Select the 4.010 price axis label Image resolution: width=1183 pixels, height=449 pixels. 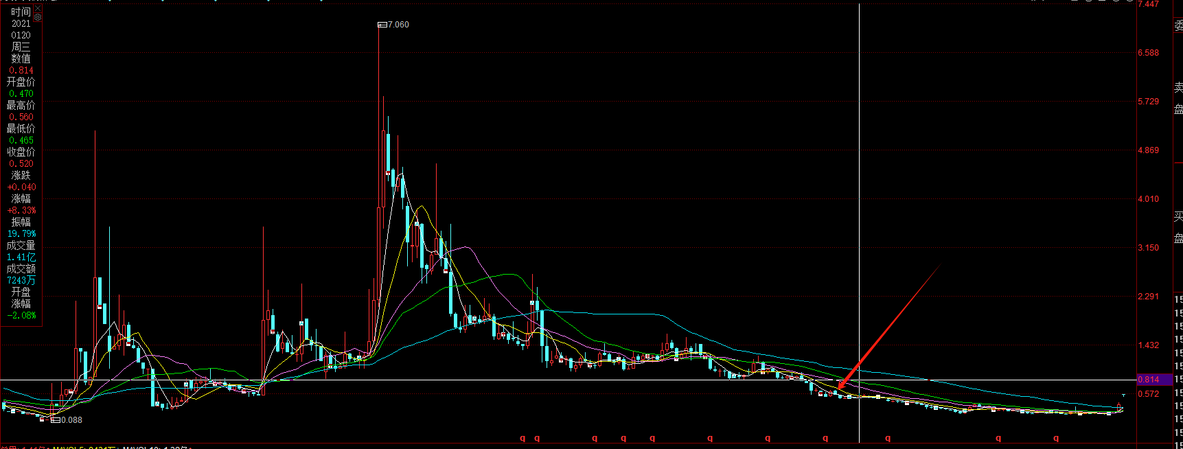(x=1148, y=199)
